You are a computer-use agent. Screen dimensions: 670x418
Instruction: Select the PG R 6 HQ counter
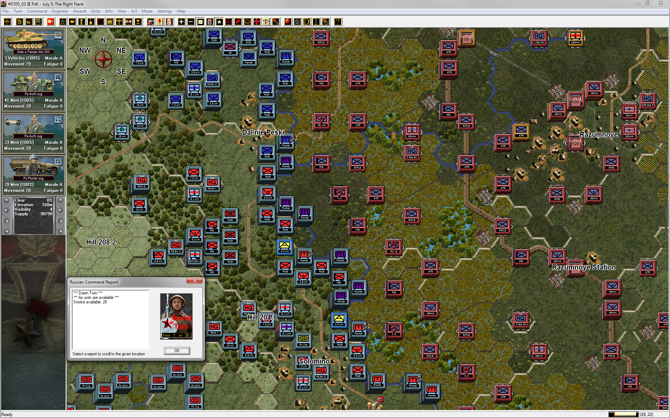[141, 183]
